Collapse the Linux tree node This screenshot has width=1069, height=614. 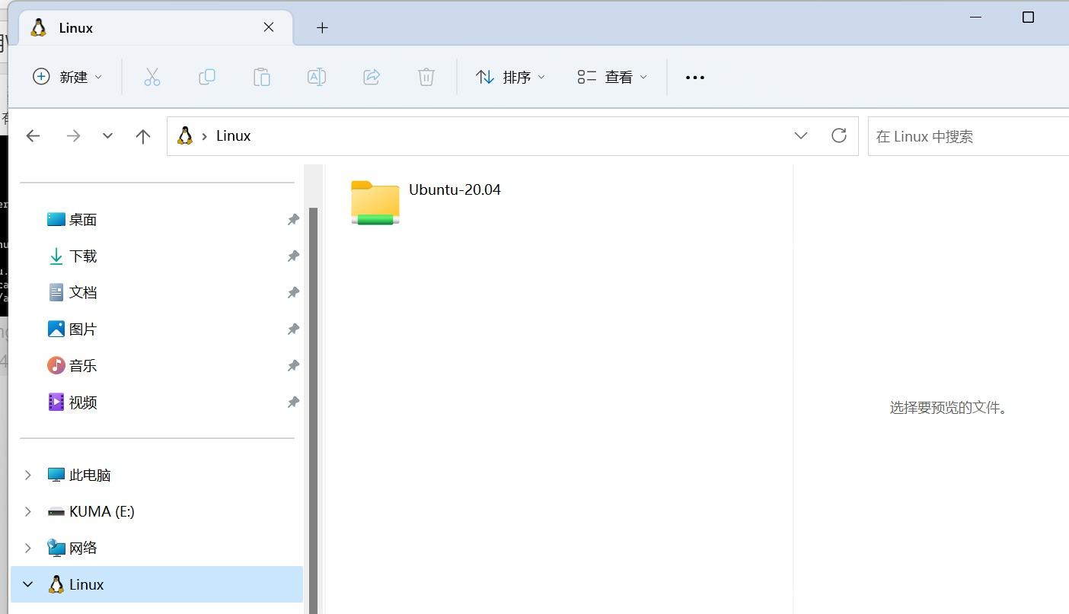[x=28, y=584]
